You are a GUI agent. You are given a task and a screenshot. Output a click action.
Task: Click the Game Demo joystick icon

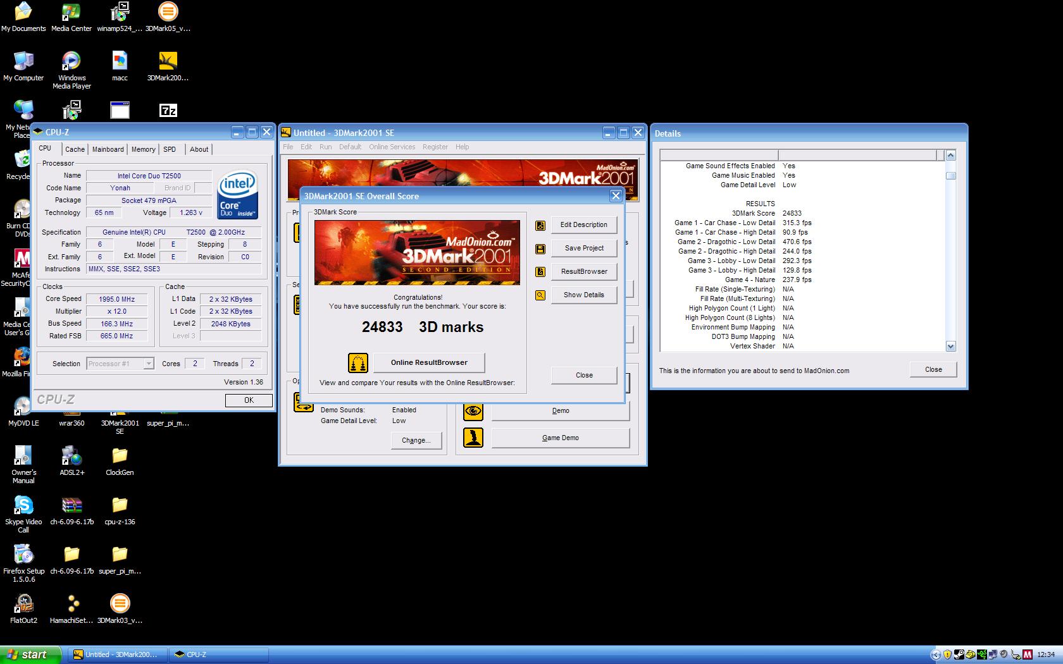pos(473,438)
